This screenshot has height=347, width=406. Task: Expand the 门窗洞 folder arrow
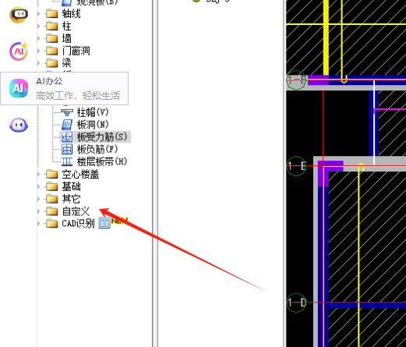[38, 51]
